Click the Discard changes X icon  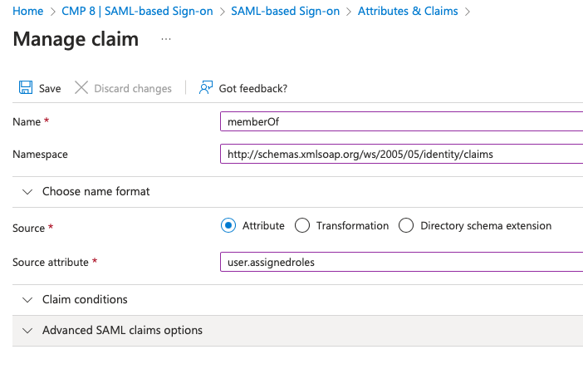click(x=81, y=88)
